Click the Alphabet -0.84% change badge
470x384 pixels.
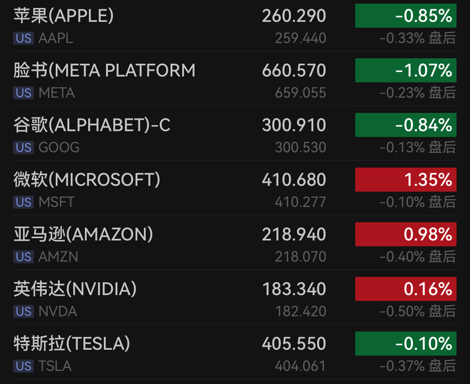point(406,125)
